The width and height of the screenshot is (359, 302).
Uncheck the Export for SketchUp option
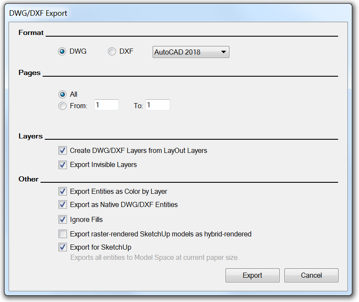[x=63, y=247]
